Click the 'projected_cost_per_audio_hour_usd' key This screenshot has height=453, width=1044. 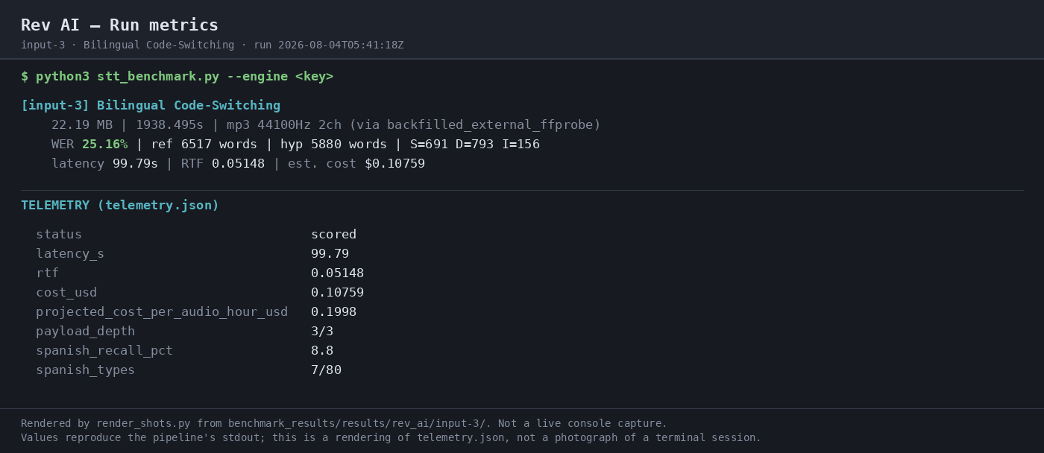[162, 312]
